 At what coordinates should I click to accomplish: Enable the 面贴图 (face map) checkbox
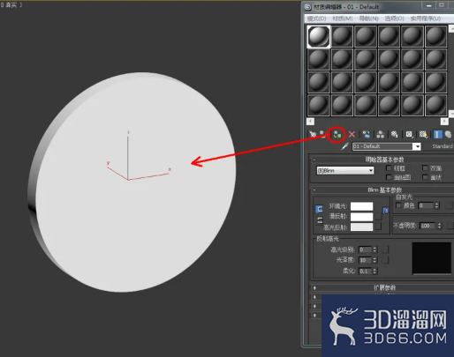coord(389,177)
